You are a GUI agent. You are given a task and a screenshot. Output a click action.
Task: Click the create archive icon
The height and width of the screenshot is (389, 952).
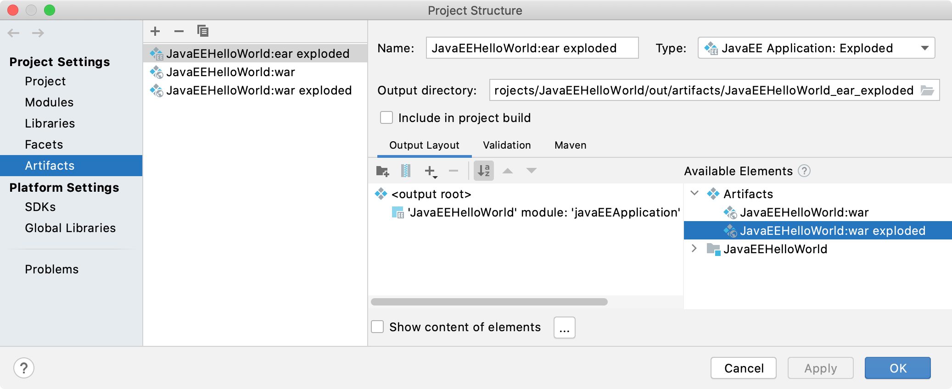tap(406, 171)
